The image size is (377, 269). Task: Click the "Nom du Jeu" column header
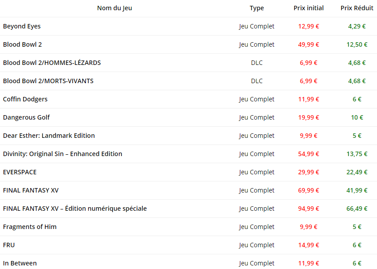[114, 8]
